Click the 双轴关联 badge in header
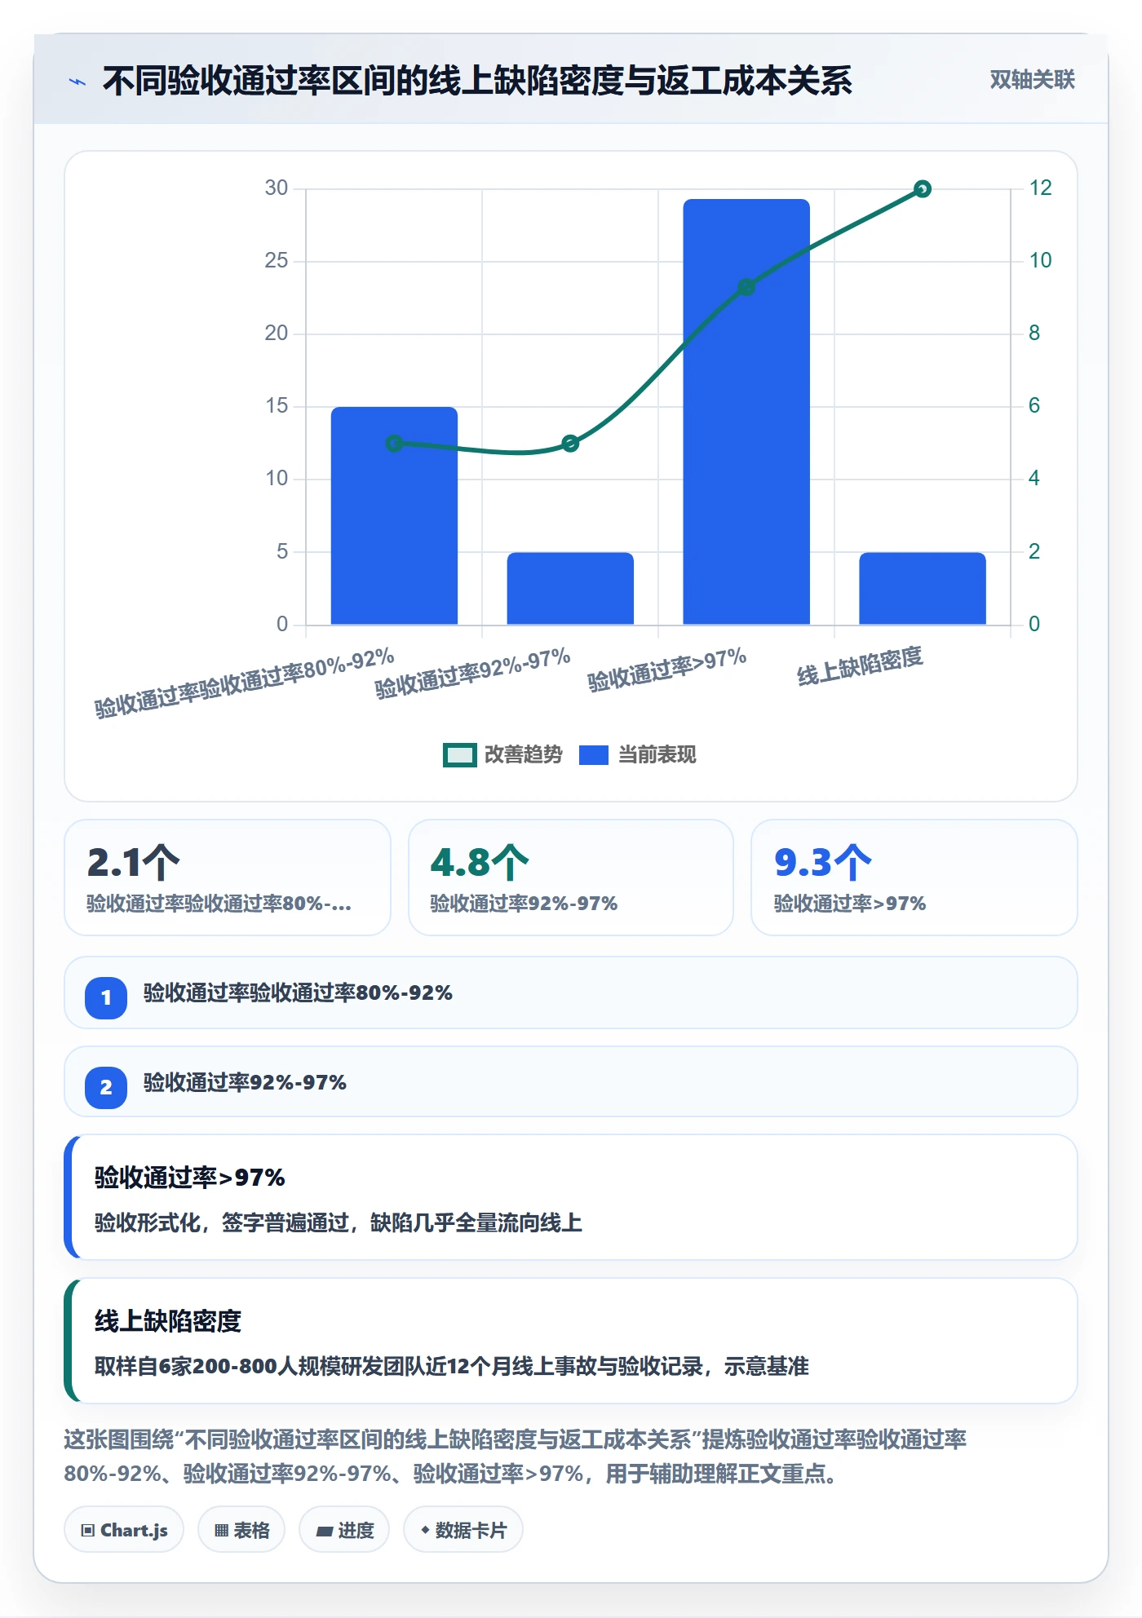 pos(1032,80)
